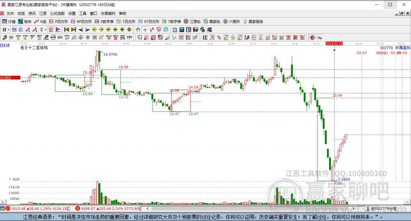Open the 江恩轮 Gann wheel
411x221 pixels.
coord(192,22)
